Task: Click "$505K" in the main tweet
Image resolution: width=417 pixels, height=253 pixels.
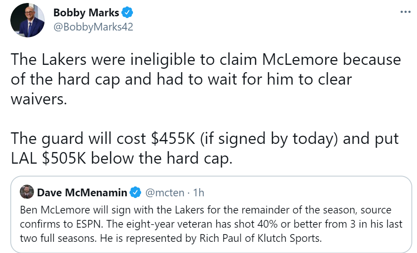Action: point(65,158)
